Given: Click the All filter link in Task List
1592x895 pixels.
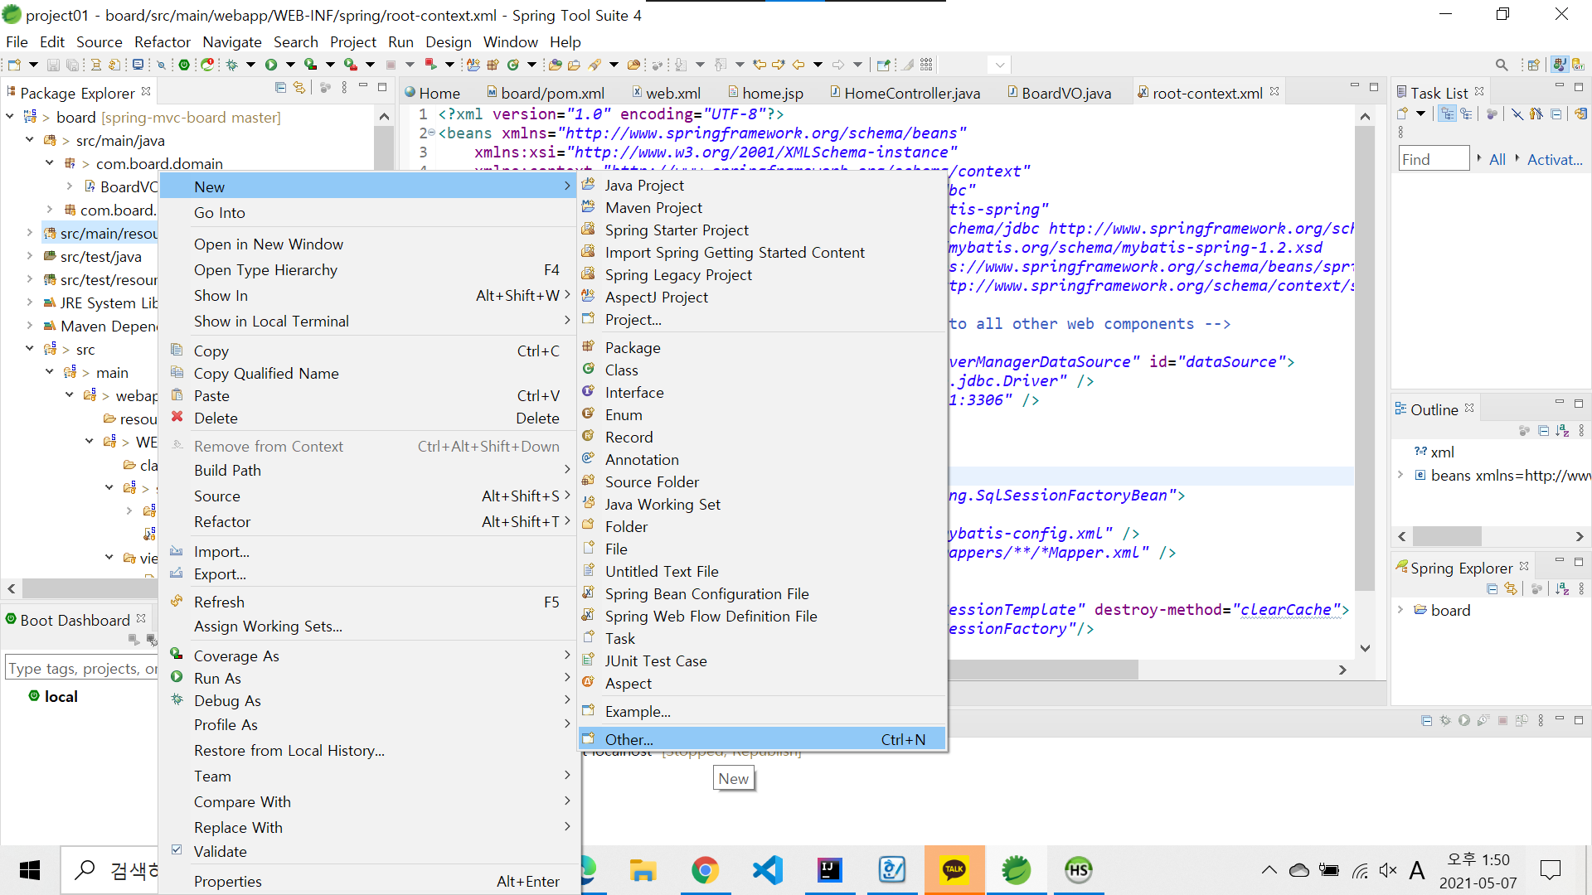Looking at the screenshot, I should pos(1497,159).
